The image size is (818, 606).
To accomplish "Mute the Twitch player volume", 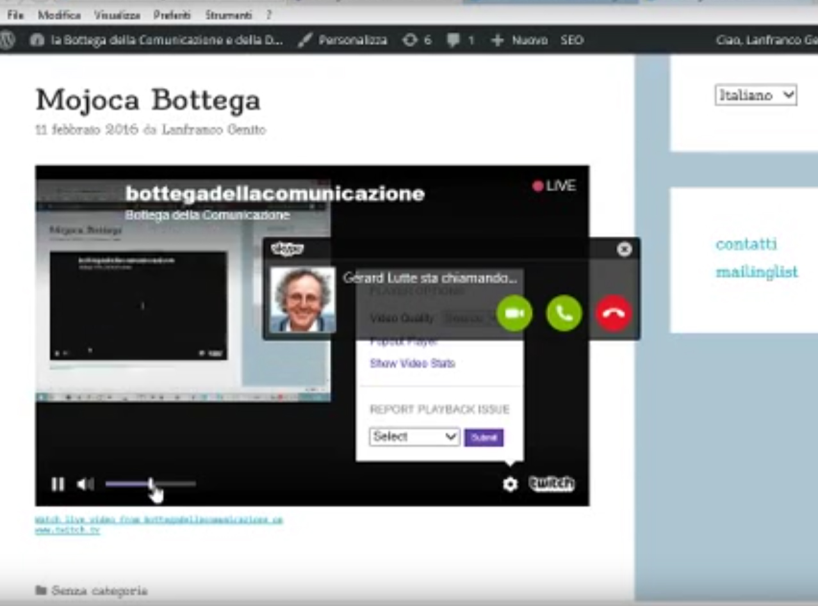I will [x=85, y=484].
